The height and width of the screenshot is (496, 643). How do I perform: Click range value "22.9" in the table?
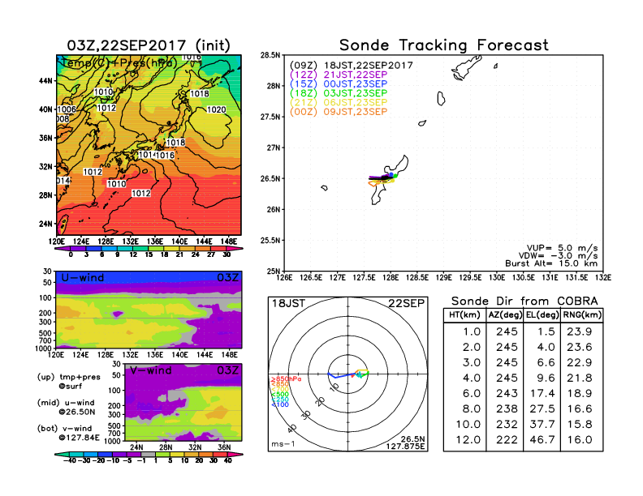pos(580,362)
